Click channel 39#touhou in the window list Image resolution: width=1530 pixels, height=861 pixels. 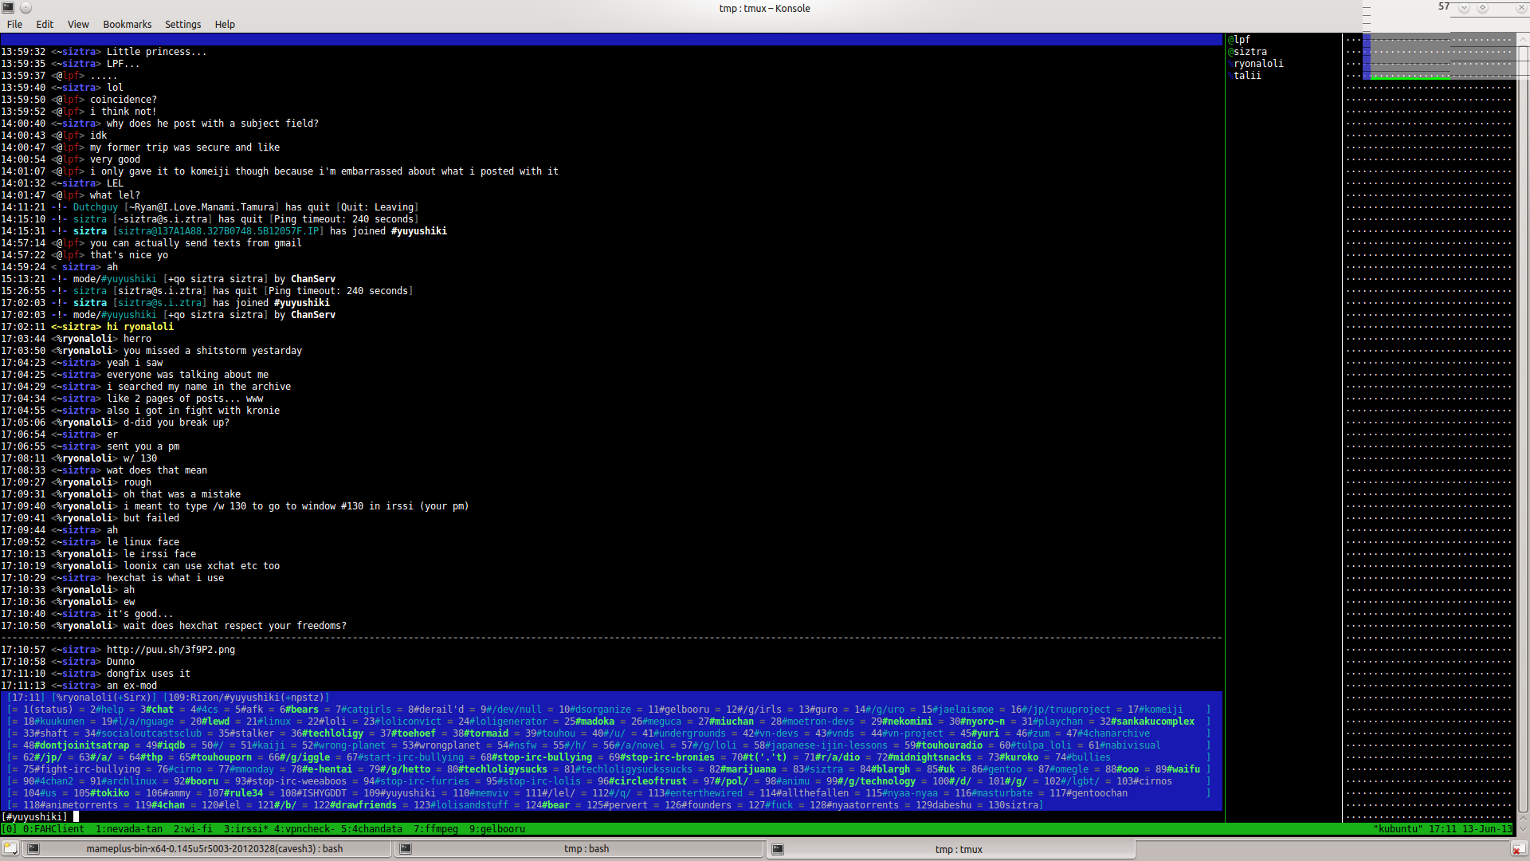[x=550, y=733]
